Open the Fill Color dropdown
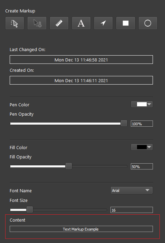 [x=142, y=147]
